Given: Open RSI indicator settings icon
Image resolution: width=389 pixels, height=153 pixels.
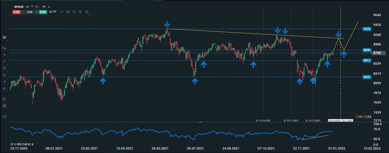Looking at the screenshot, I should click(12, 144).
